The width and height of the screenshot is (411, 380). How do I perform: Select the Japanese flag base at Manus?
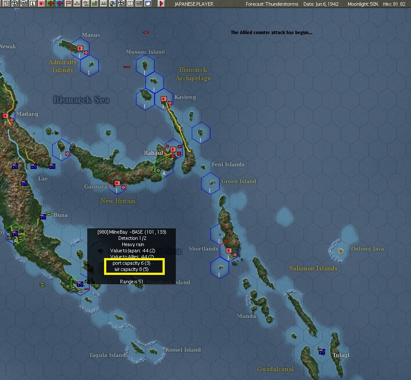[80, 48]
